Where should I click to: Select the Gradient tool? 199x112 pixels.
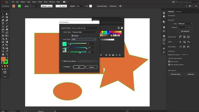[7, 42]
